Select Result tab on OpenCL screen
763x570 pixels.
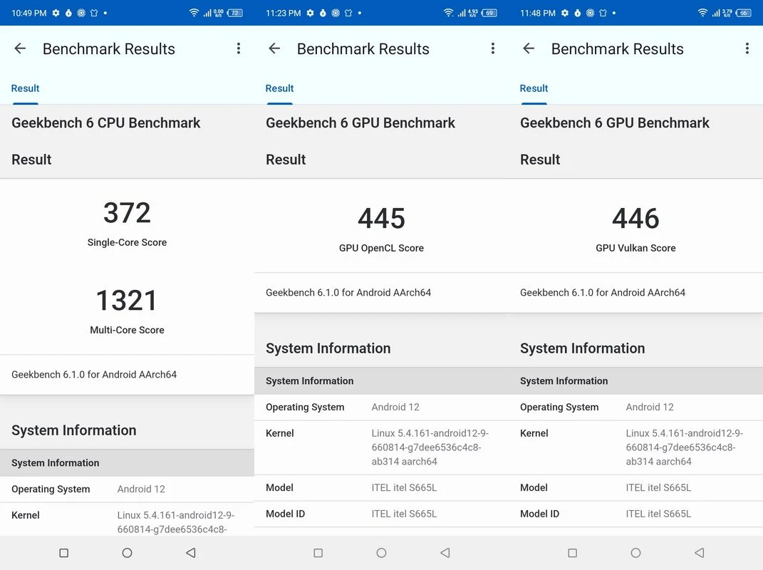[279, 88]
